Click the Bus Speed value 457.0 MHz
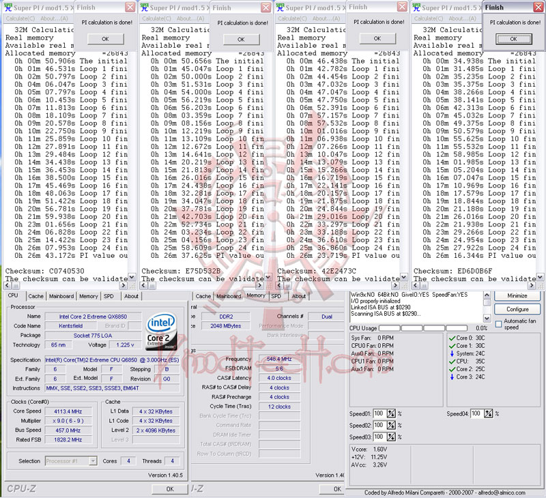The image size is (546, 498). (x=68, y=430)
